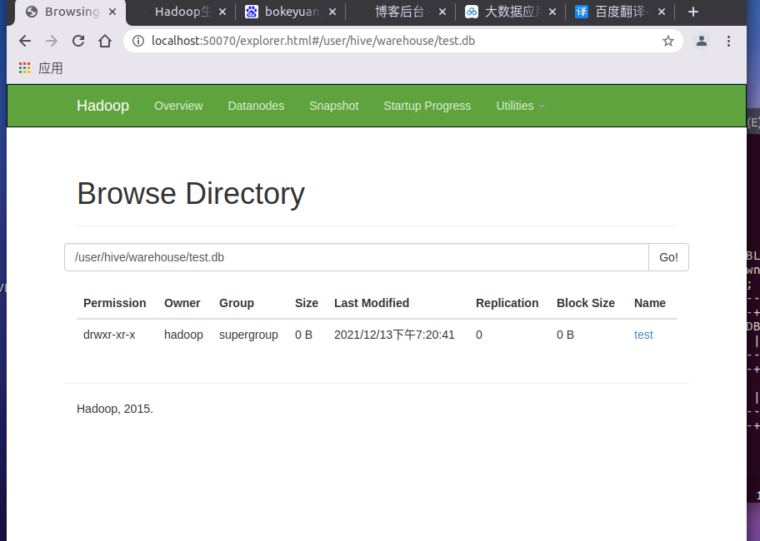The image size is (760, 541).
Task: Click the Owner column header
Action: click(x=182, y=303)
